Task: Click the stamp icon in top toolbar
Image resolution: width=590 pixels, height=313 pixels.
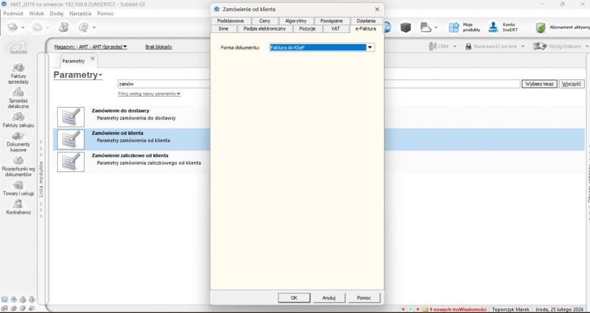Action: [64, 27]
